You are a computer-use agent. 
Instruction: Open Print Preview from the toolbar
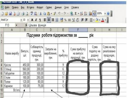point(27,13)
